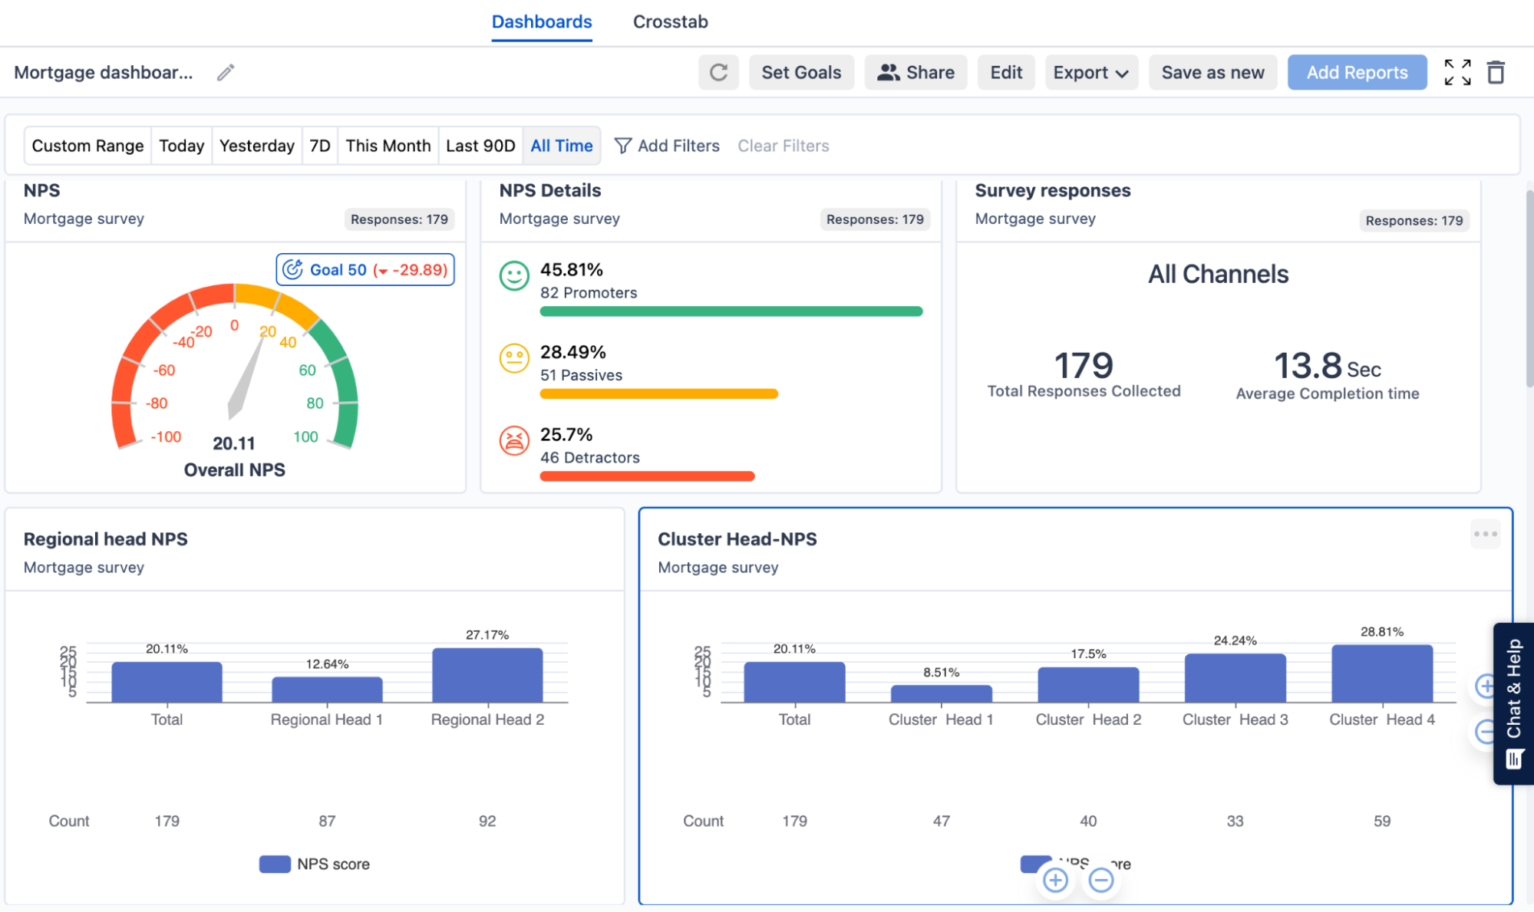Click the Goal 50 indicator on NPS gauge
This screenshot has width=1534, height=912.
tap(364, 270)
